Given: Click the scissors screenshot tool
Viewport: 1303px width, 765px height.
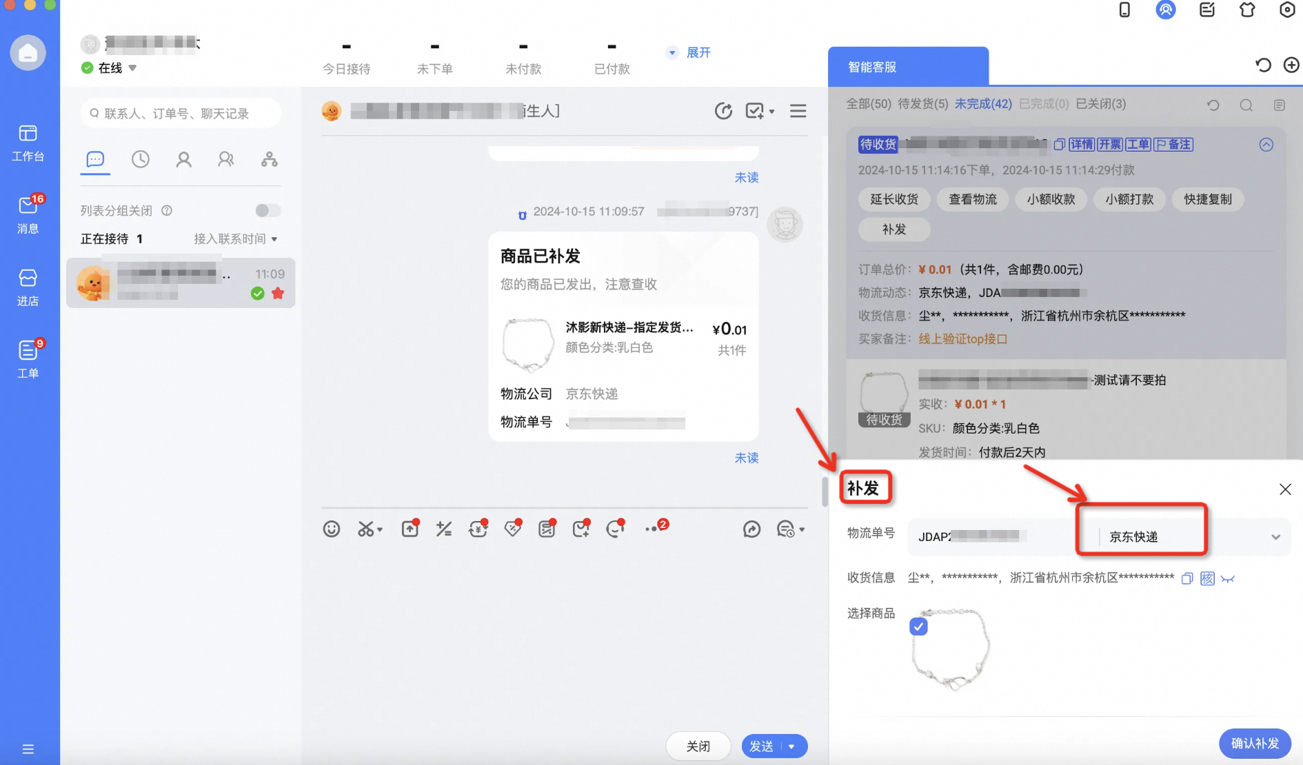Looking at the screenshot, I should 370,529.
